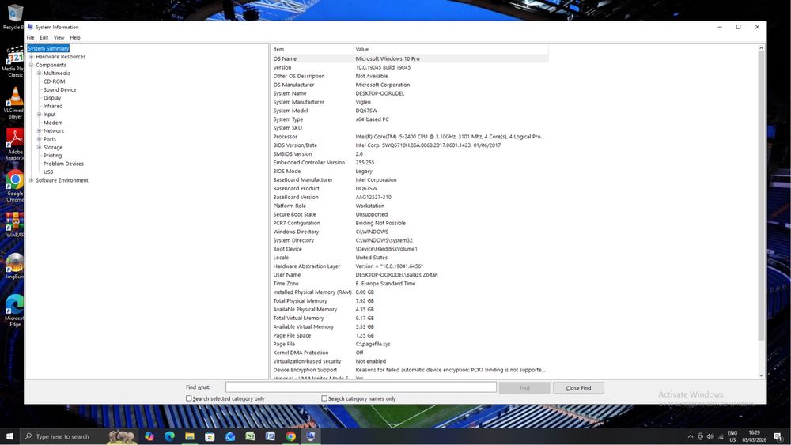Image resolution: width=791 pixels, height=445 pixels.
Task: Open the Help menu
Action: pyautogui.click(x=75, y=37)
